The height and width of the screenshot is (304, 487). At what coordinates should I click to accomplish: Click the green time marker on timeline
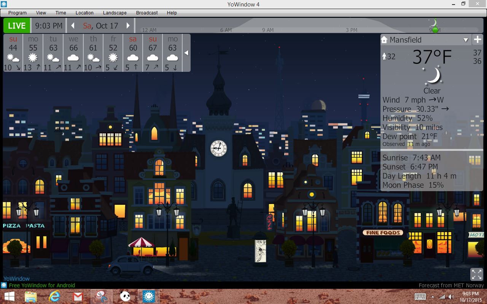(x=435, y=30)
